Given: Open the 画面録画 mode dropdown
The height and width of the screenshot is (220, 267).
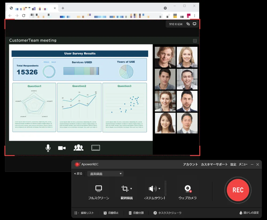Looking at the screenshot, I should (x=105, y=174).
